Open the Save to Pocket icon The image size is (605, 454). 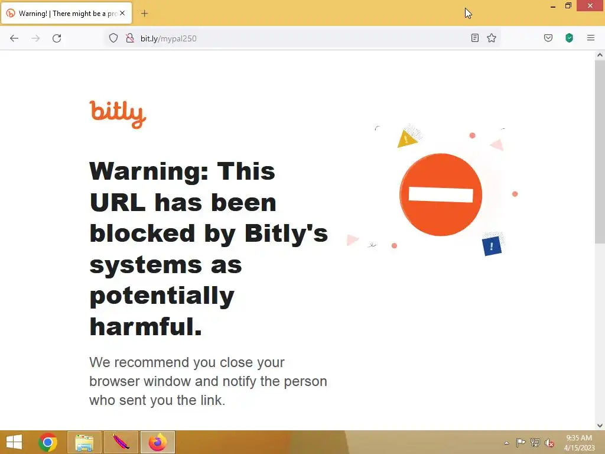tap(548, 38)
